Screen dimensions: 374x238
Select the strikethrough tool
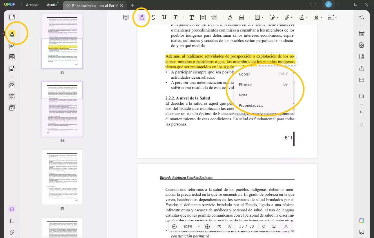153,18
